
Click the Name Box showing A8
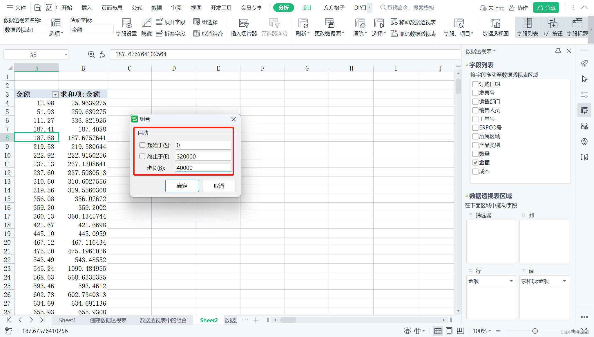point(36,55)
